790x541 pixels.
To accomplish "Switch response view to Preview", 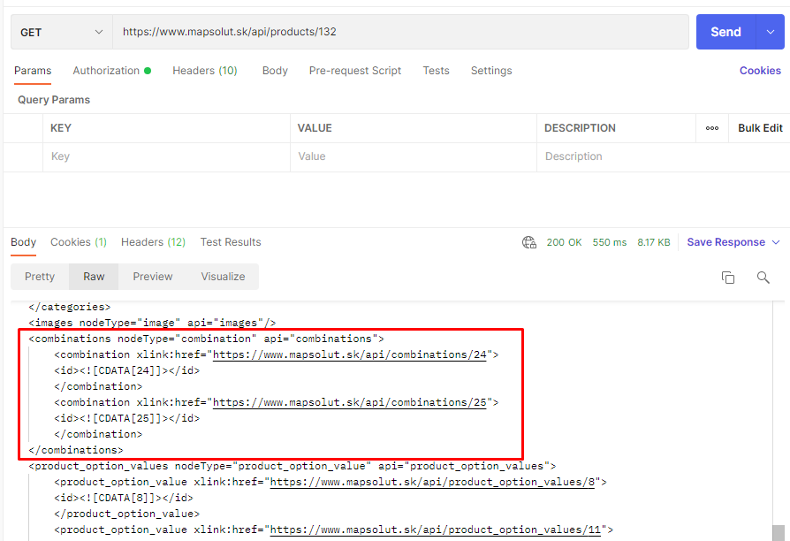I will click(x=152, y=276).
